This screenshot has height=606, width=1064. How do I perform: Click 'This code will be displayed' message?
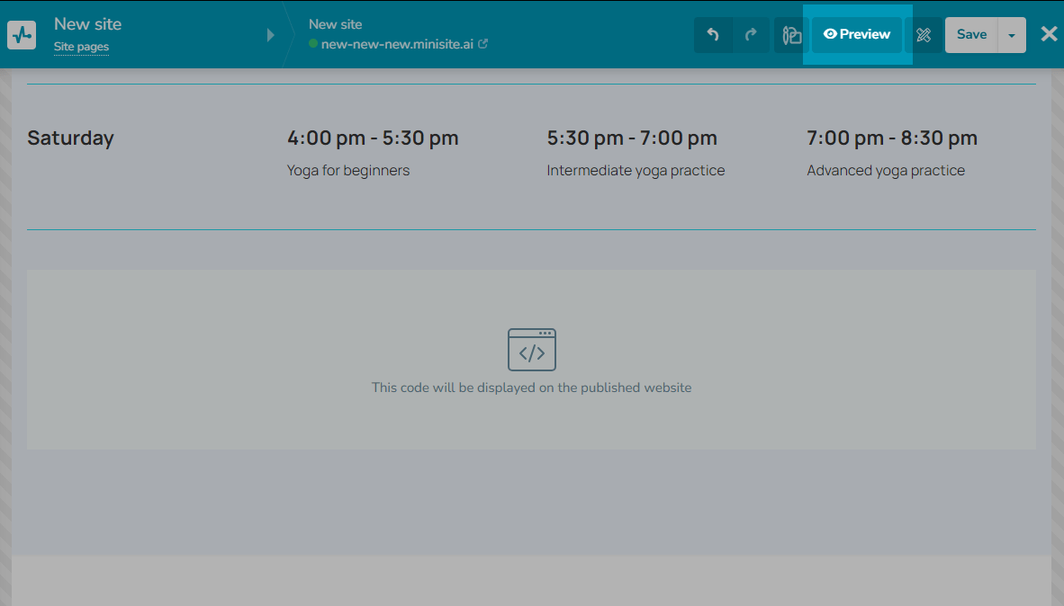tap(531, 388)
